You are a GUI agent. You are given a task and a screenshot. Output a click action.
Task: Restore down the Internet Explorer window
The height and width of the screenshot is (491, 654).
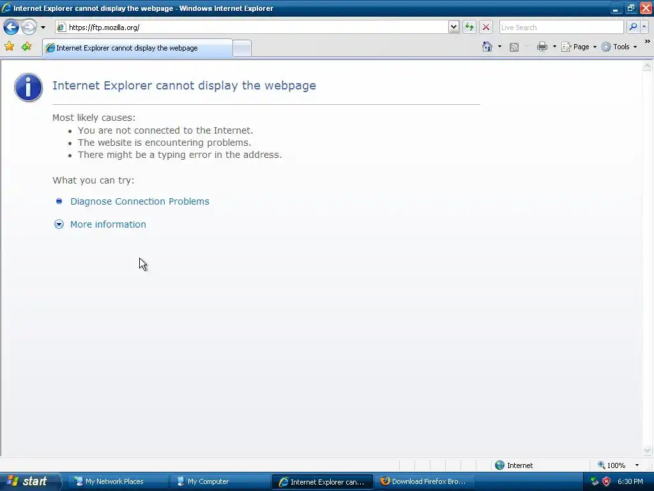point(630,8)
